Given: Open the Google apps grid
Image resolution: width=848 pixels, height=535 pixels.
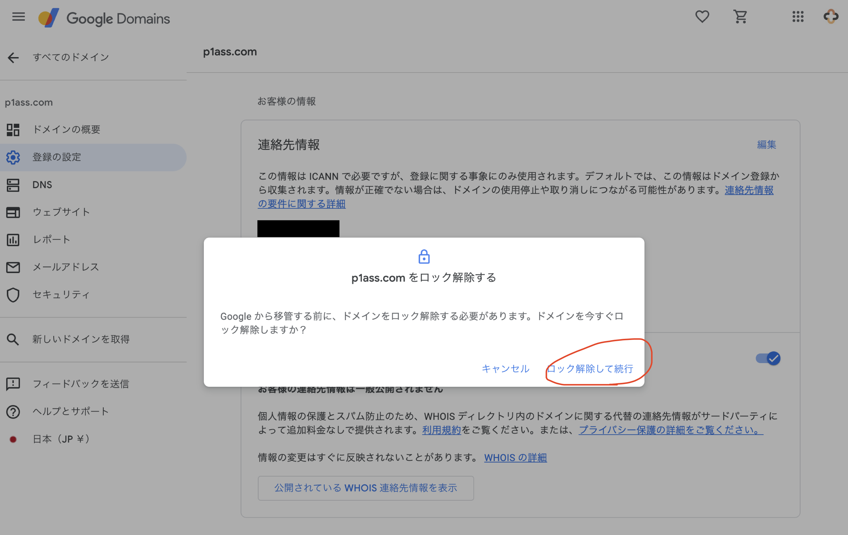Looking at the screenshot, I should [798, 17].
